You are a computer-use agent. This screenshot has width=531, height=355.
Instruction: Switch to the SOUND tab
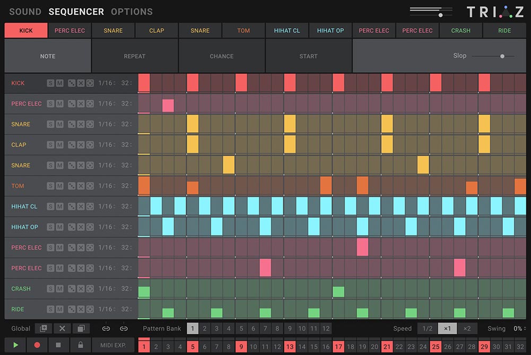pos(25,12)
